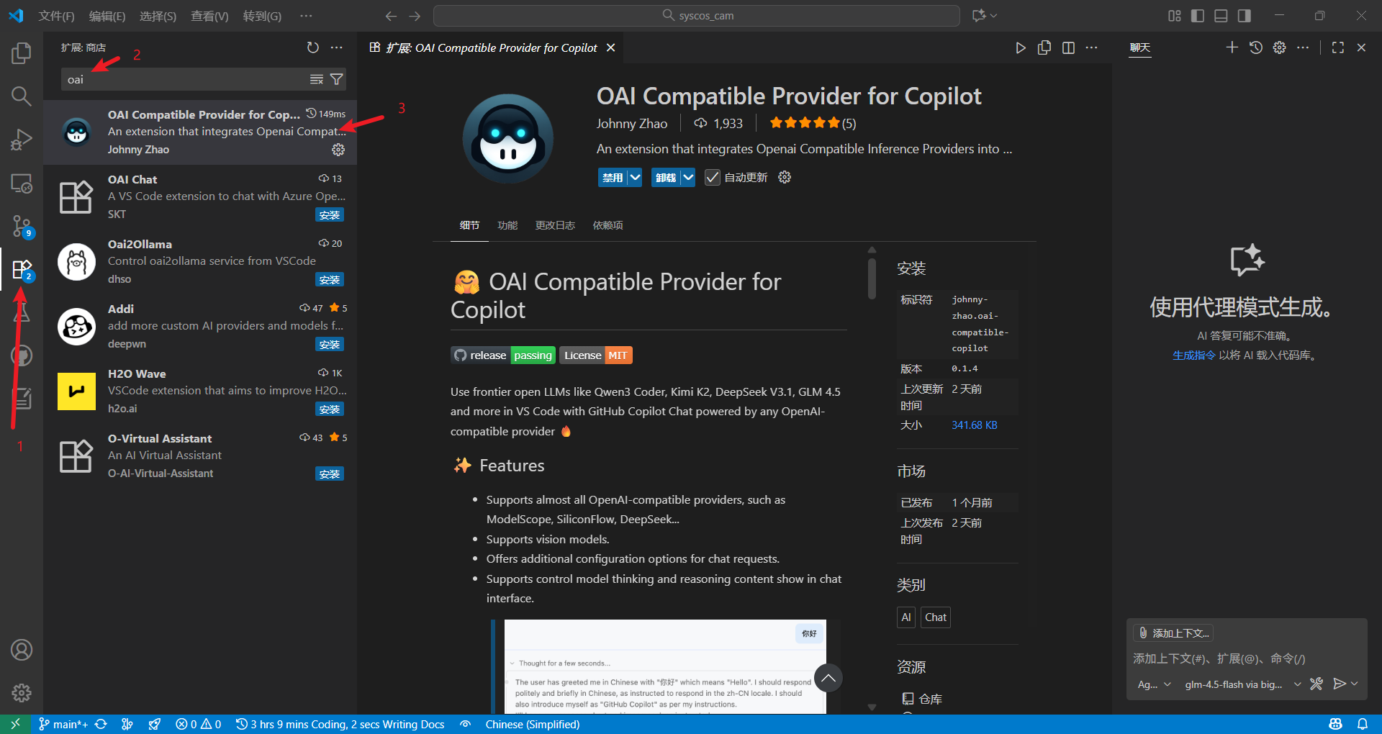Viewport: 1382px width, 734px height.
Task: Open the Remote Explorer view
Action: [22, 183]
